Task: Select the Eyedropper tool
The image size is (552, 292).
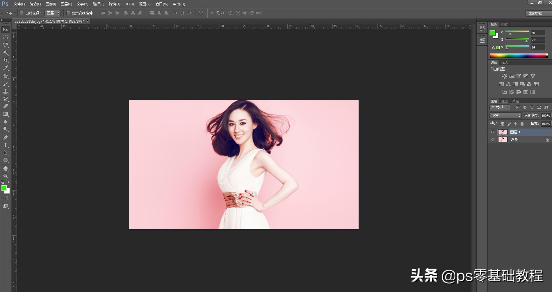Action: [6, 68]
